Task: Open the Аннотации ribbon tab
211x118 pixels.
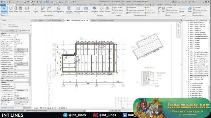Action: point(65,5)
